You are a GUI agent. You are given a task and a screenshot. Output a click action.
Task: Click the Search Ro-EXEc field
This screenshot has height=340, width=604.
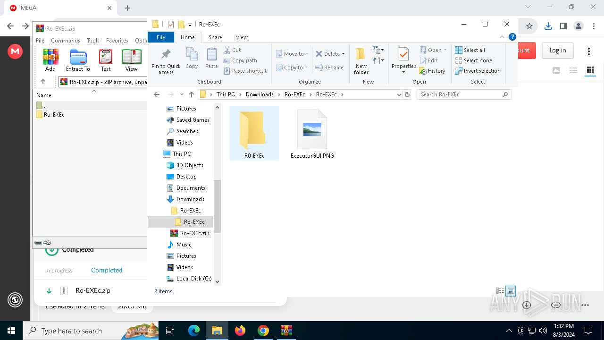click(x=464, y=94)
